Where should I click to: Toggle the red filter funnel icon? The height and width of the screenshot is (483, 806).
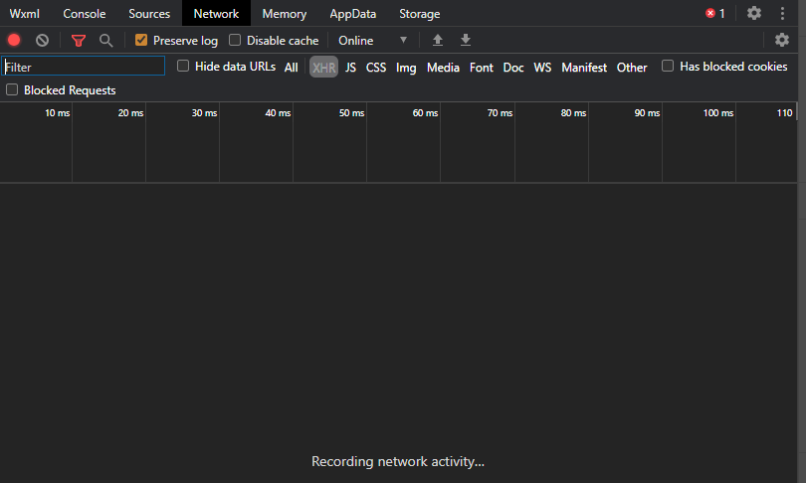pyautogui.click(x=79, y=41)
